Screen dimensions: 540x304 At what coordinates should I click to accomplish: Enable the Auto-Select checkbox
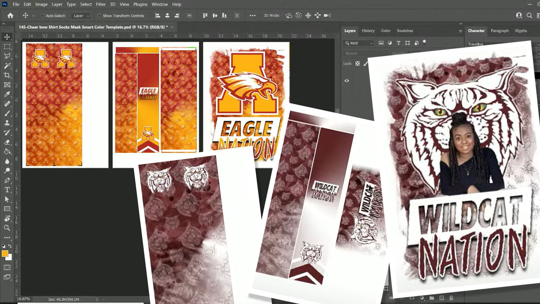(x=43, y=16)
